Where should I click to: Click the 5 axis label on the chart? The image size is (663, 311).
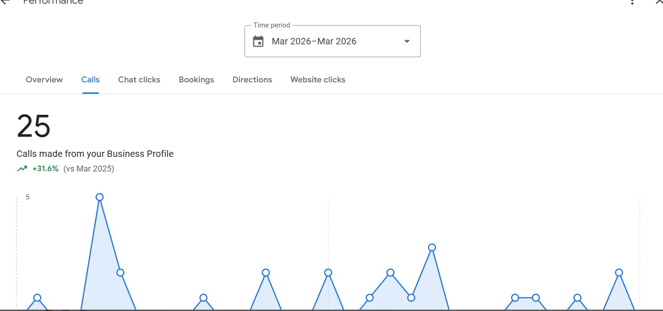pos(27,197)
